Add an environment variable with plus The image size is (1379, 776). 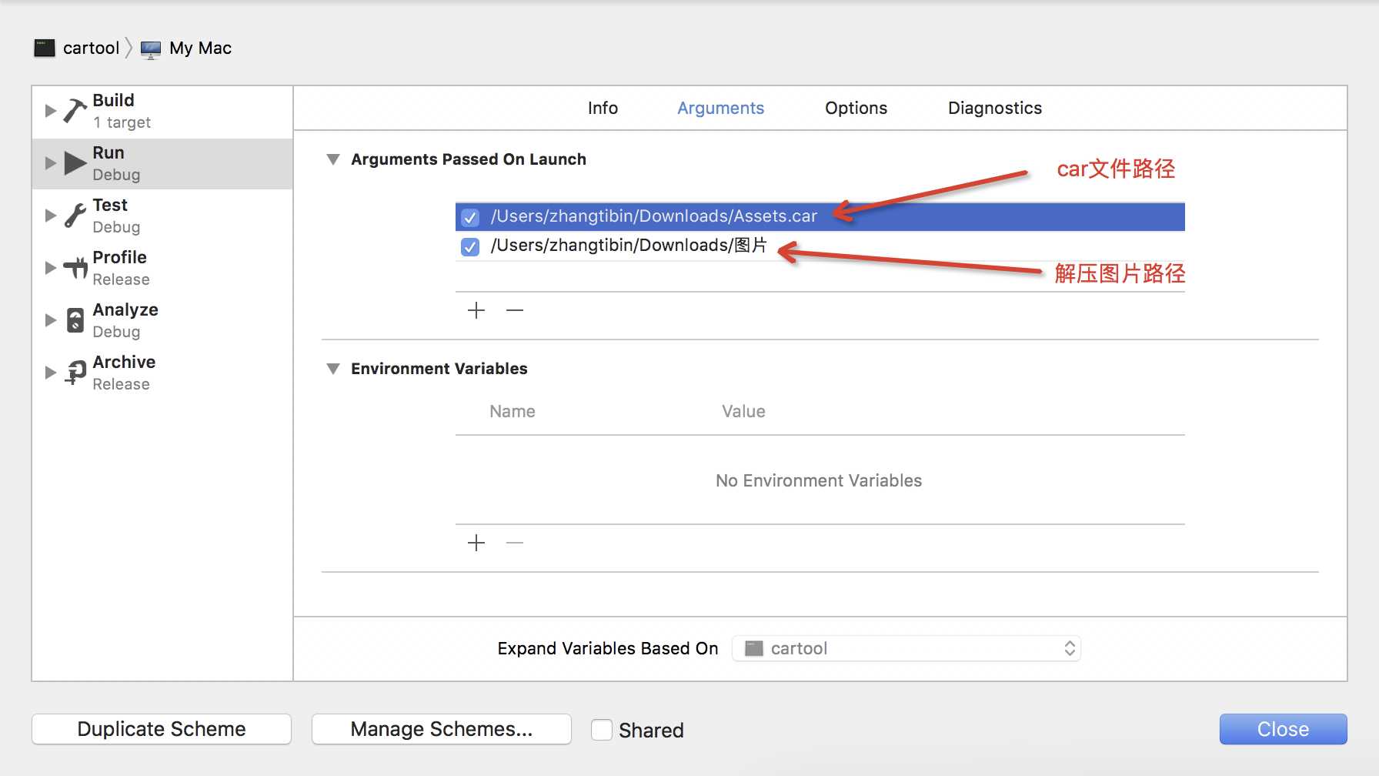click(x=476, y=543)
